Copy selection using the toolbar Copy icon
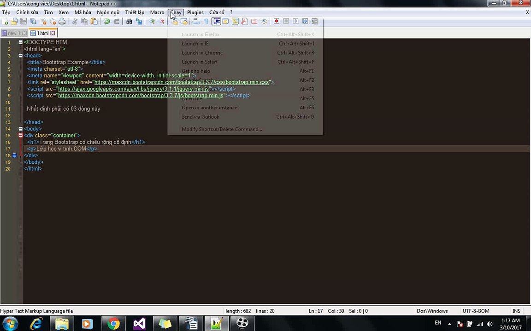The image size is (531, 331). 84,21
